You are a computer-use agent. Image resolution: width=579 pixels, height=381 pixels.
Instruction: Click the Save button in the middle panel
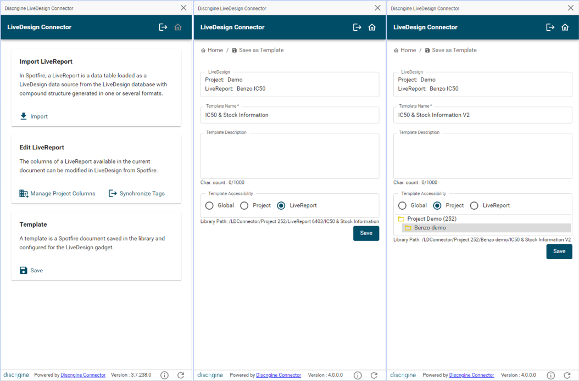366,233
